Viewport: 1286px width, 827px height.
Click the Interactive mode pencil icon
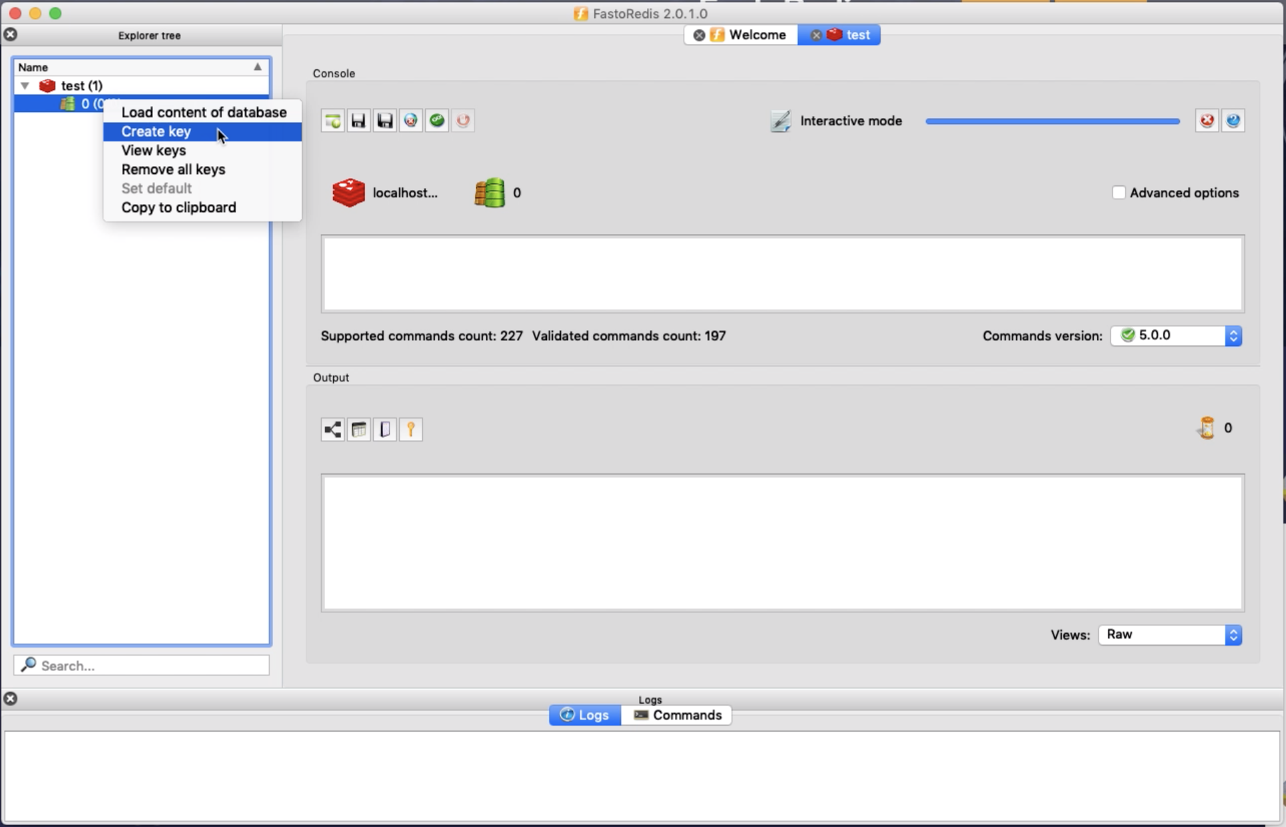click(780, 121)
